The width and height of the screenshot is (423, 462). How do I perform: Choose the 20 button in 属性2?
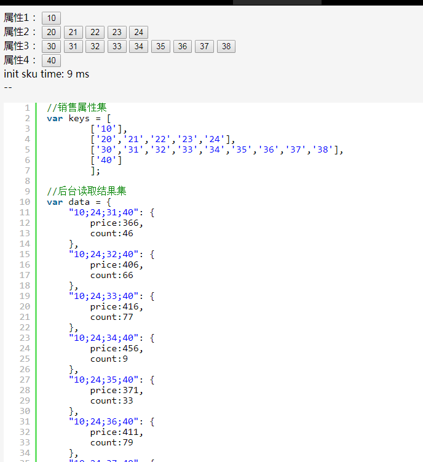click(51, 32)
